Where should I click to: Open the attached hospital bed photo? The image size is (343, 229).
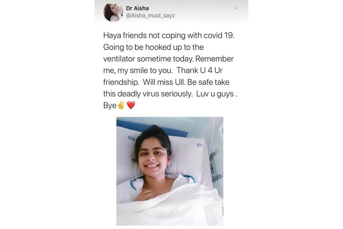click(170, 171)
